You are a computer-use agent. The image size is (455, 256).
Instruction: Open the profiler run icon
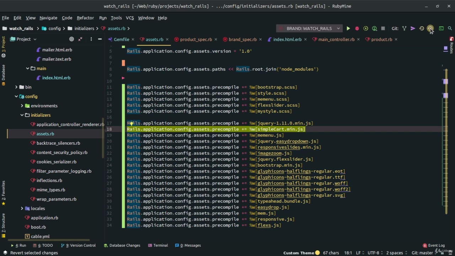(x=374, y=28)
